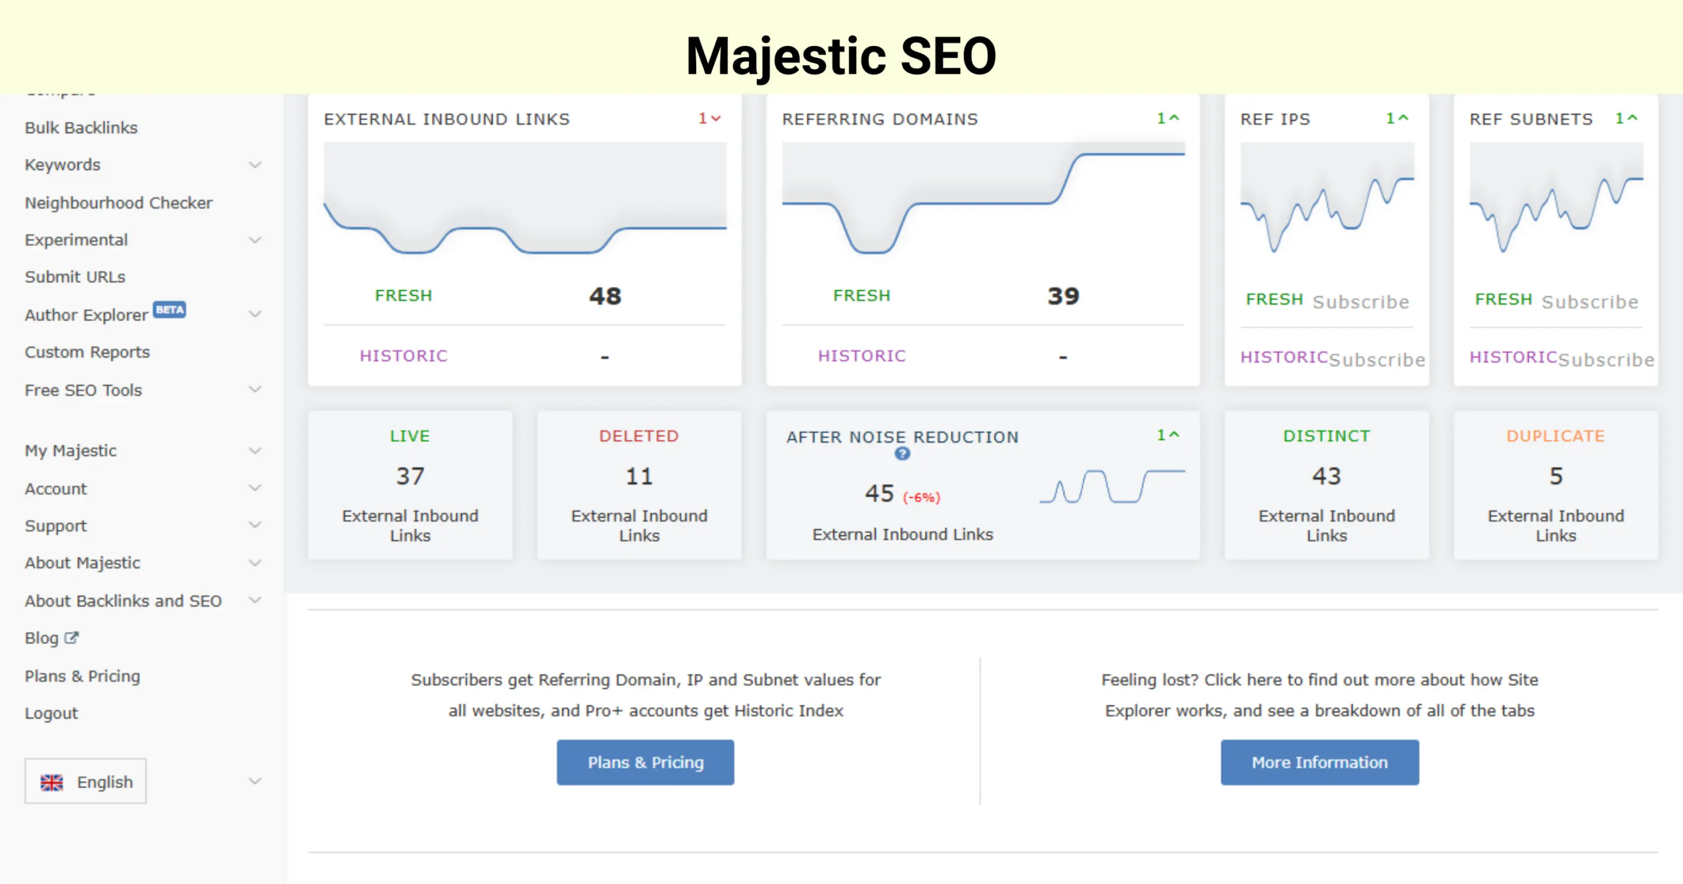Open Custom Reports
This screenshot has height=884, width=1683.
87,352
